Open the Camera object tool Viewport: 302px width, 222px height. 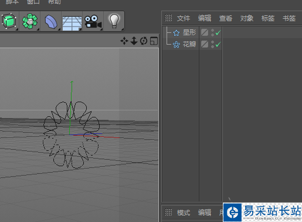pyautogui.click(x=93, y=22)
